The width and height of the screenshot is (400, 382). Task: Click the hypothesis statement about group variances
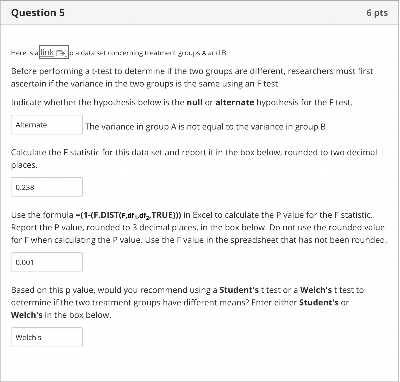[205, 127]
